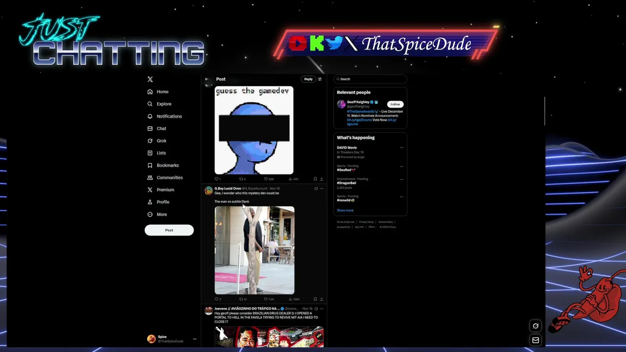The image size is (626, 352).
Task: Click Show more under What's happening
Action: (345, 210)
